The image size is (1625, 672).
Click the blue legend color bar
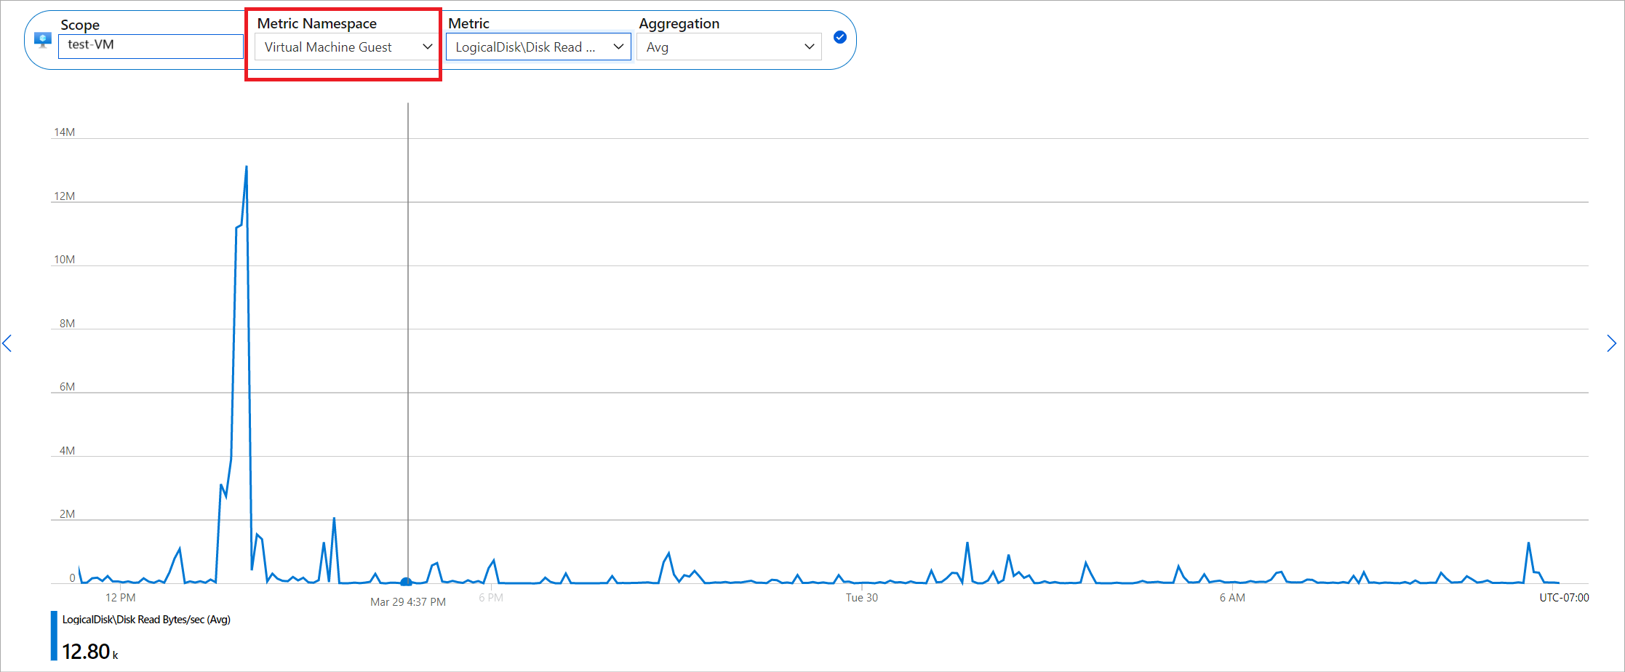54,636
